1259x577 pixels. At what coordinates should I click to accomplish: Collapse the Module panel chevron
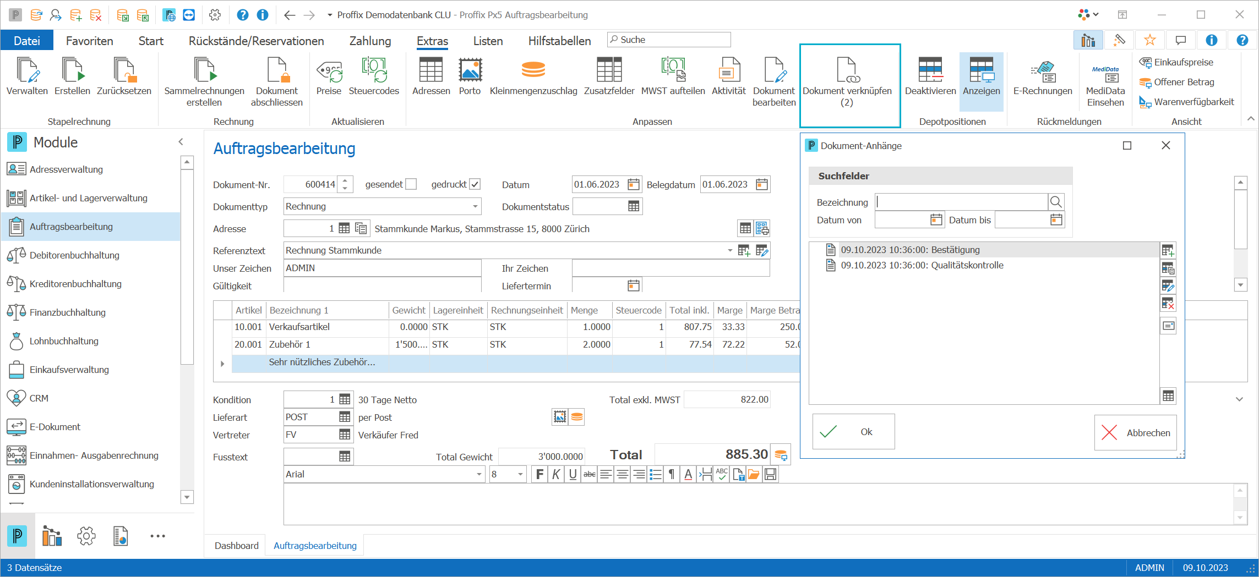tap(181, 142)
